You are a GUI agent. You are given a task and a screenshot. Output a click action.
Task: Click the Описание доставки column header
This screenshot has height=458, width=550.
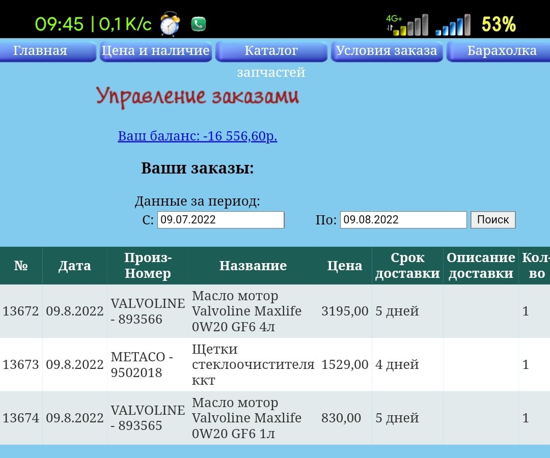click(x=481, y=266)
